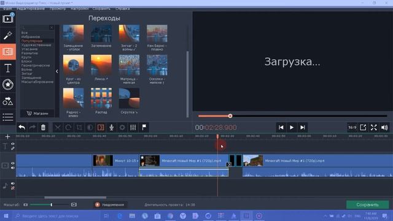Open the Titles 'T' tab

click(x=8, y=68)
